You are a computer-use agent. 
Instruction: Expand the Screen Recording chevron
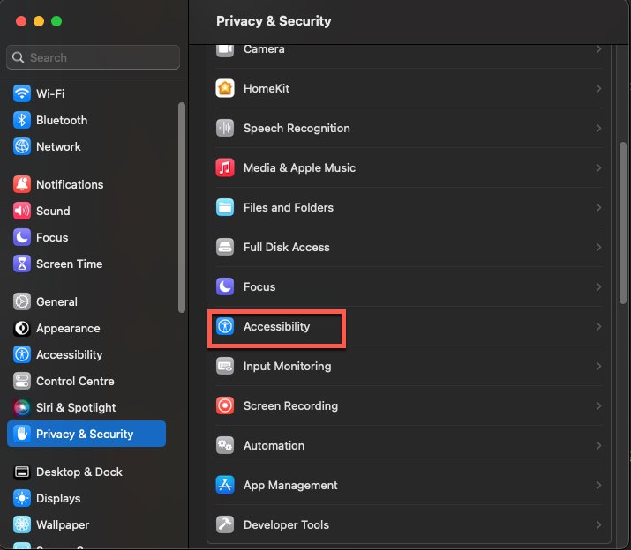click(x=599, y=406)
